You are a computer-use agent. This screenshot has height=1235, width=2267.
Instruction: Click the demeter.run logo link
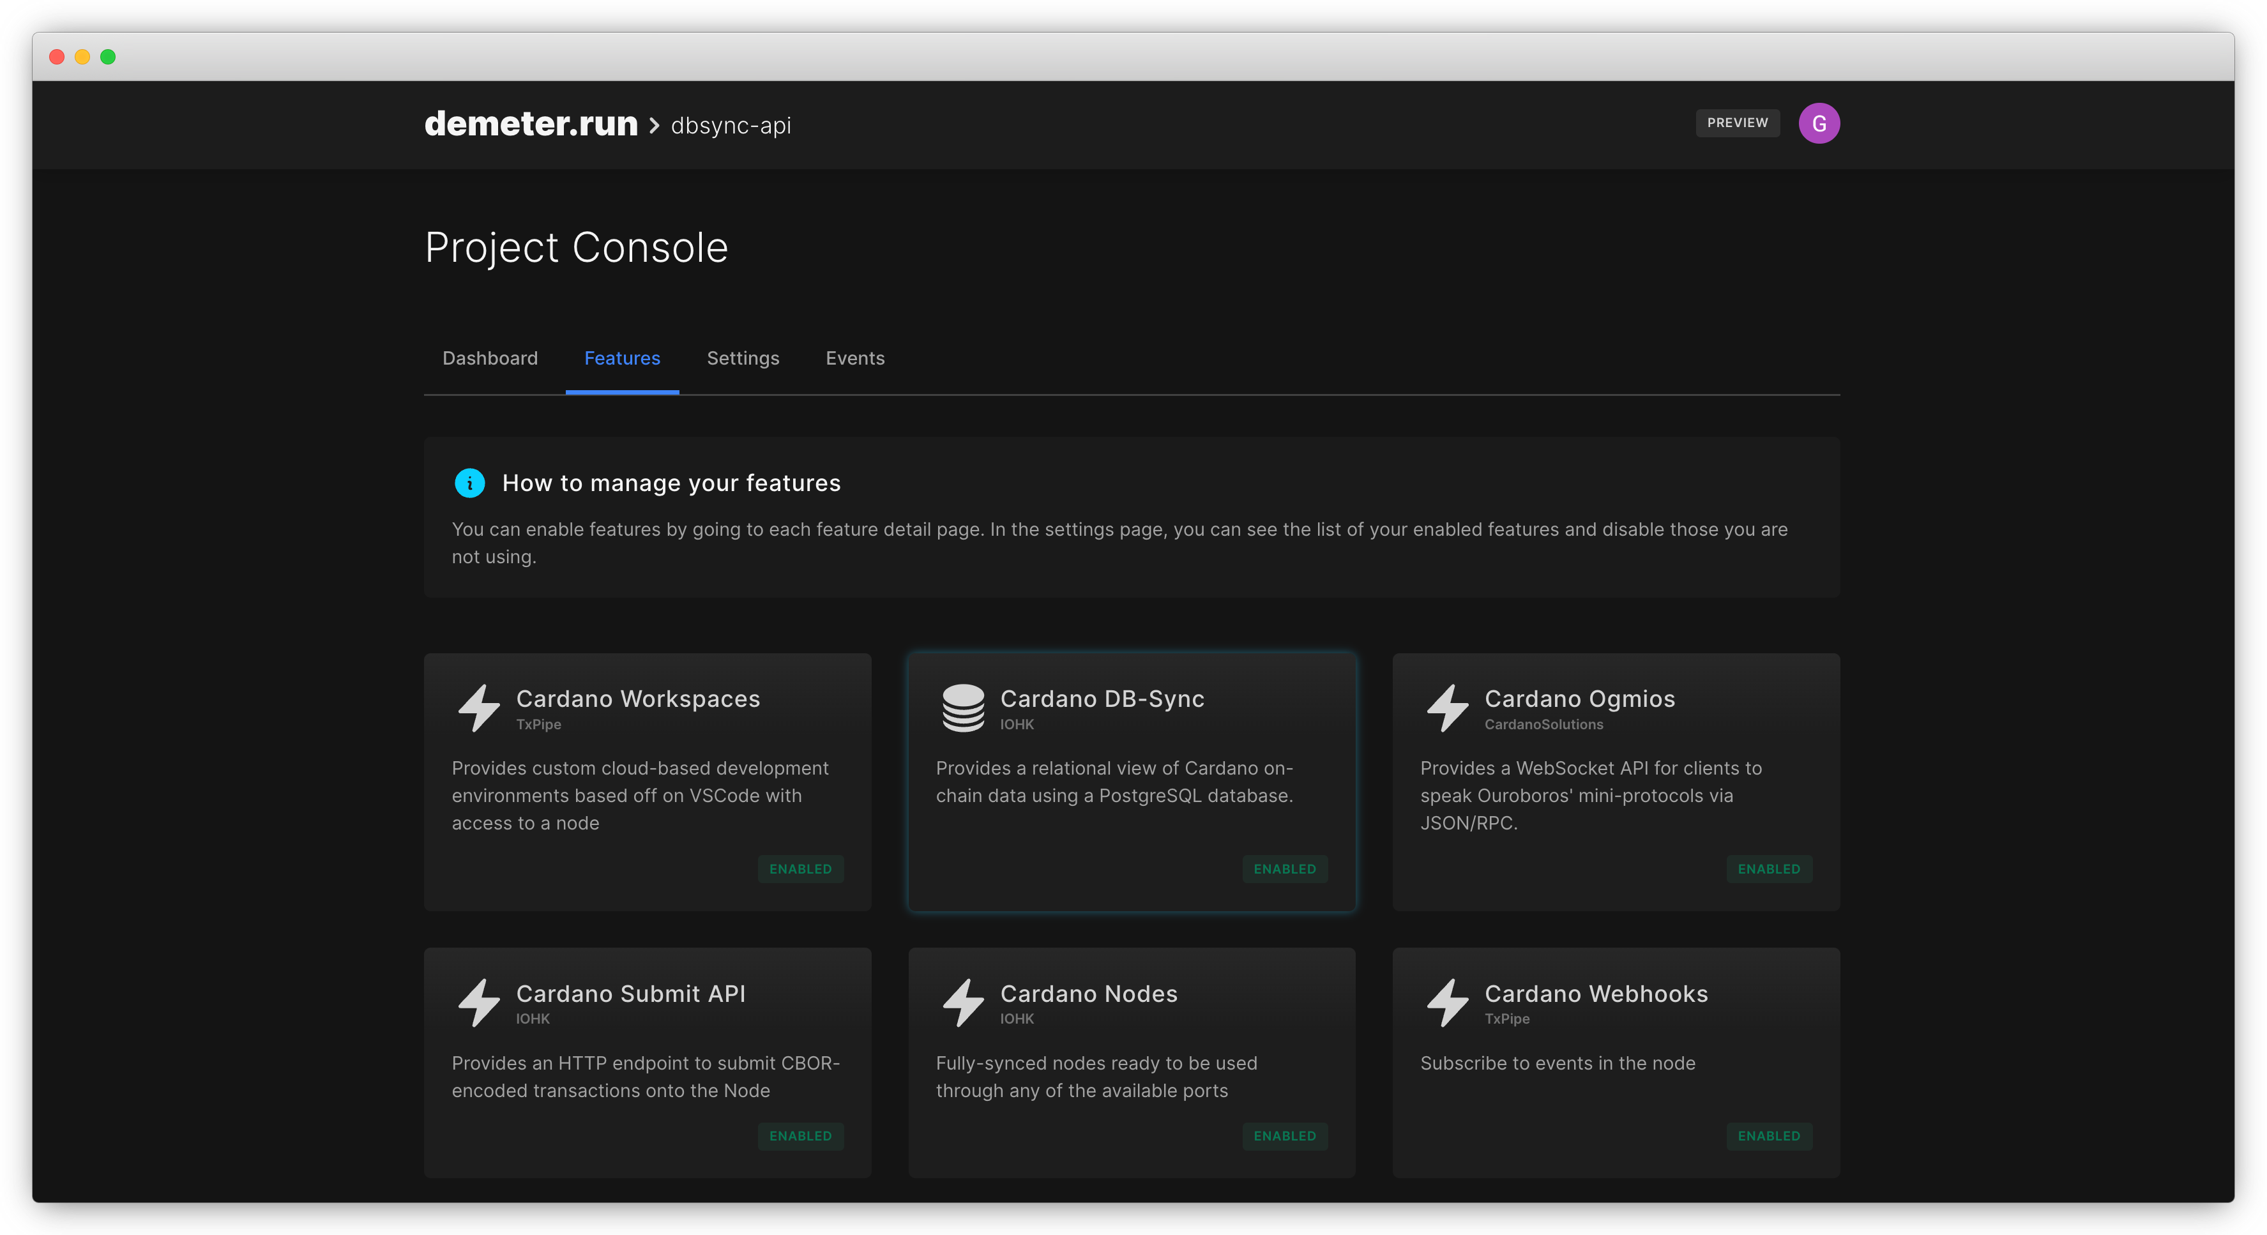pyautogui.click(x=531, y=124)
